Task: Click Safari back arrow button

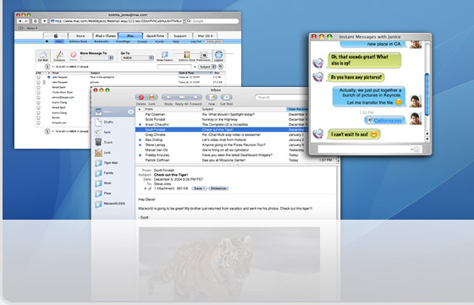Action: pyautogui.click(x=20, y=21)
